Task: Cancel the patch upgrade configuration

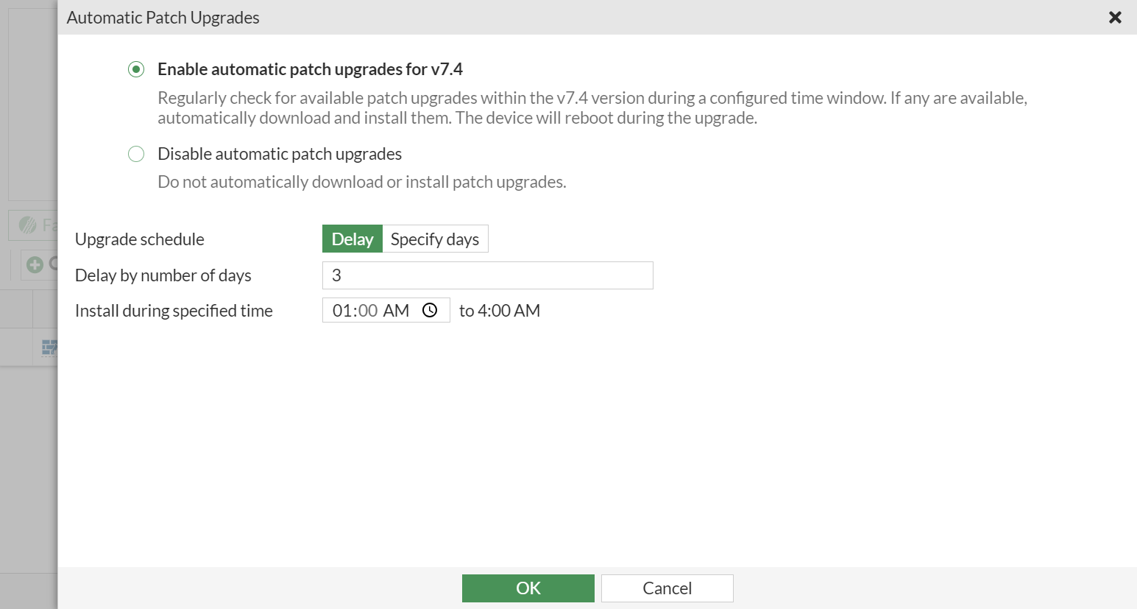Action: point(667,588)
